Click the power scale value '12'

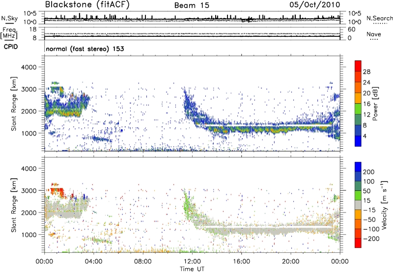coord(366,115)
